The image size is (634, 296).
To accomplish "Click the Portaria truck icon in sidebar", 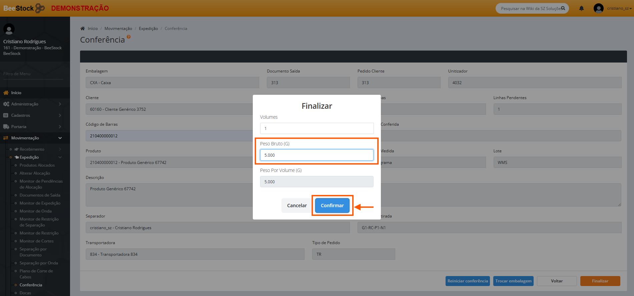I will 6,127.
